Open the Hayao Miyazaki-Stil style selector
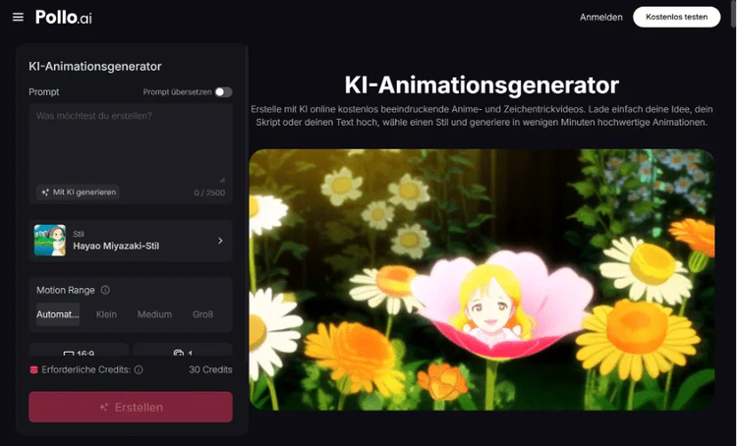This screenshot has width=737, height=446. pyautogui.click(x=131, y=241)
